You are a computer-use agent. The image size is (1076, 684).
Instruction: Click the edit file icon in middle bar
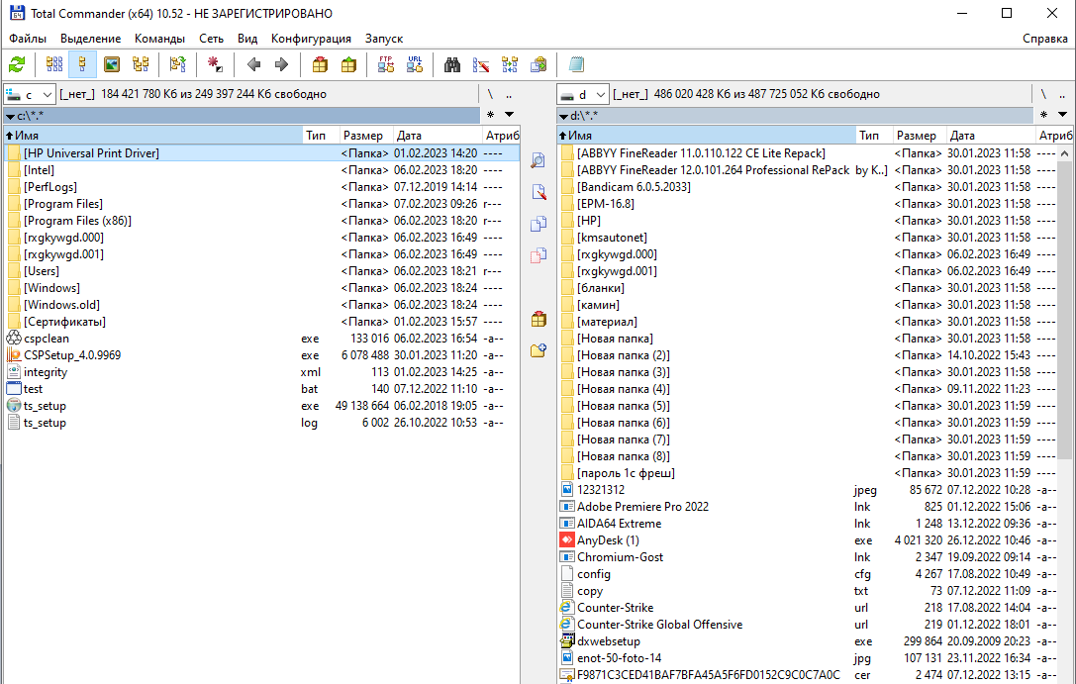click(x=538, y=192)
